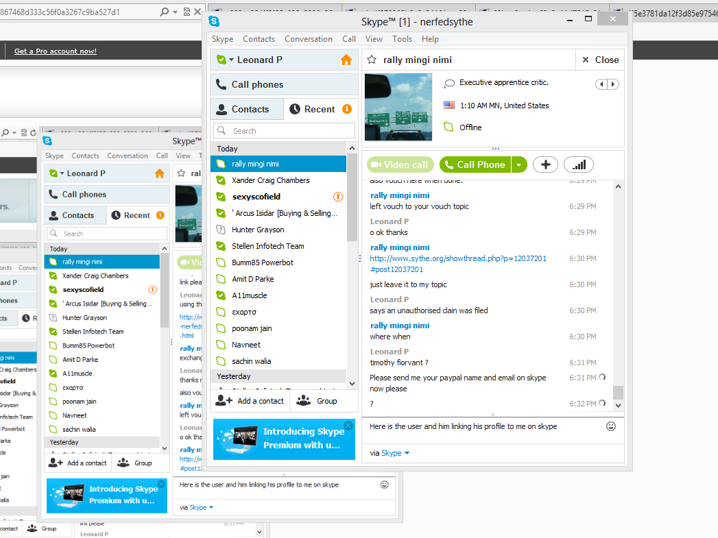
Task: Select Hunter Grayson in background Skype window
Action: [x=102, y=317]
